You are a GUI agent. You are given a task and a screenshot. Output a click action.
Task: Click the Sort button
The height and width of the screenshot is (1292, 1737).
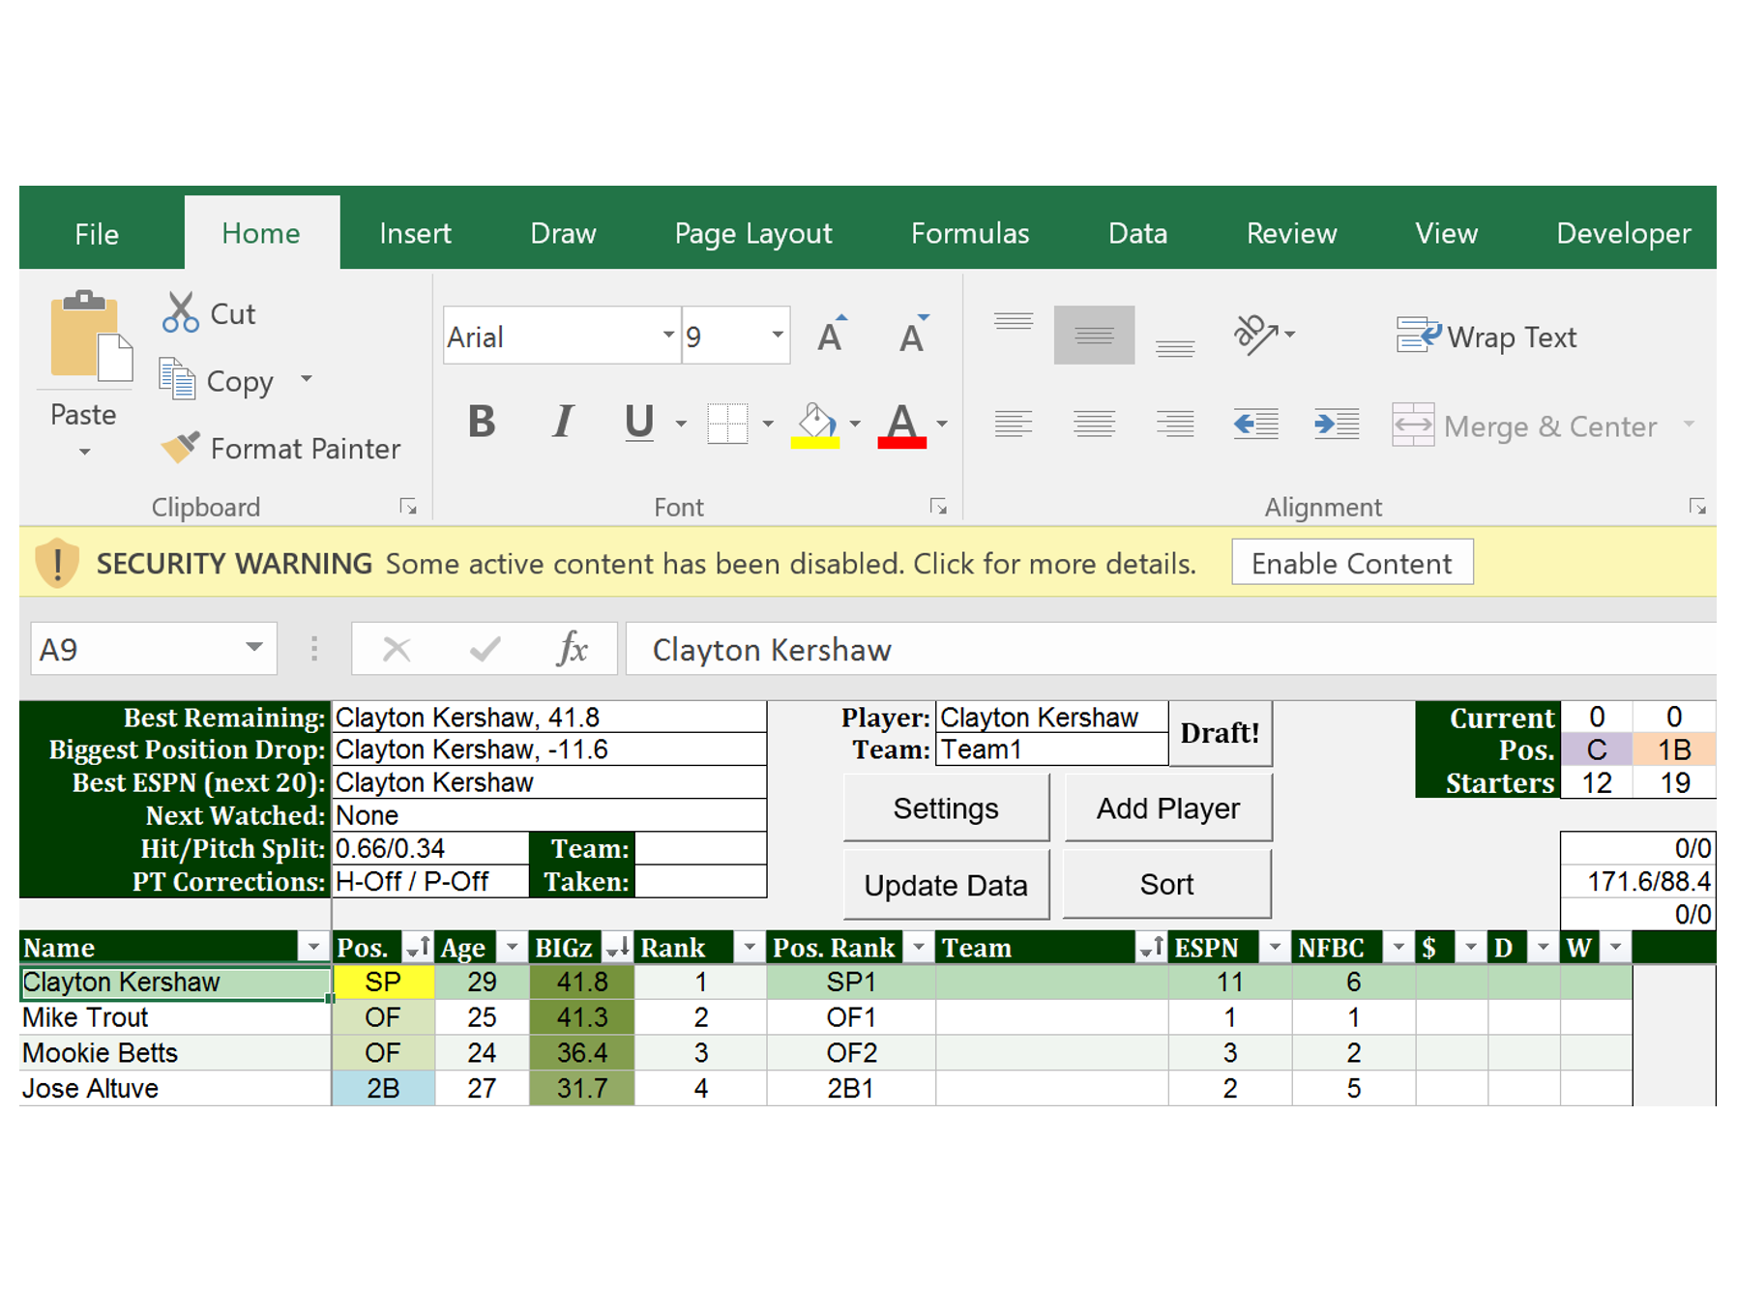click(1166, 885)
